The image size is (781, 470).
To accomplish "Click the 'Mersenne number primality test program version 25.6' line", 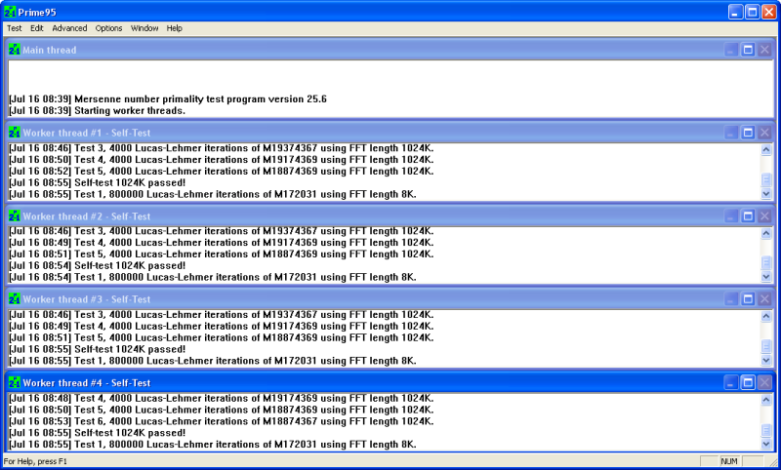I will [x=168, y=99].
